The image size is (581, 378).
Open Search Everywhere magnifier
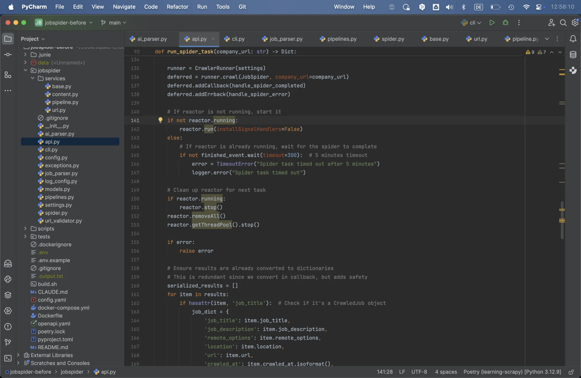point(563,23)
